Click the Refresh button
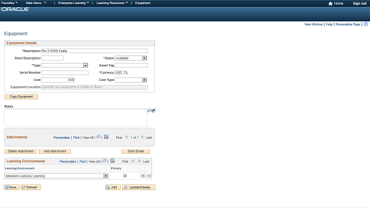 (x=31, y=187)
